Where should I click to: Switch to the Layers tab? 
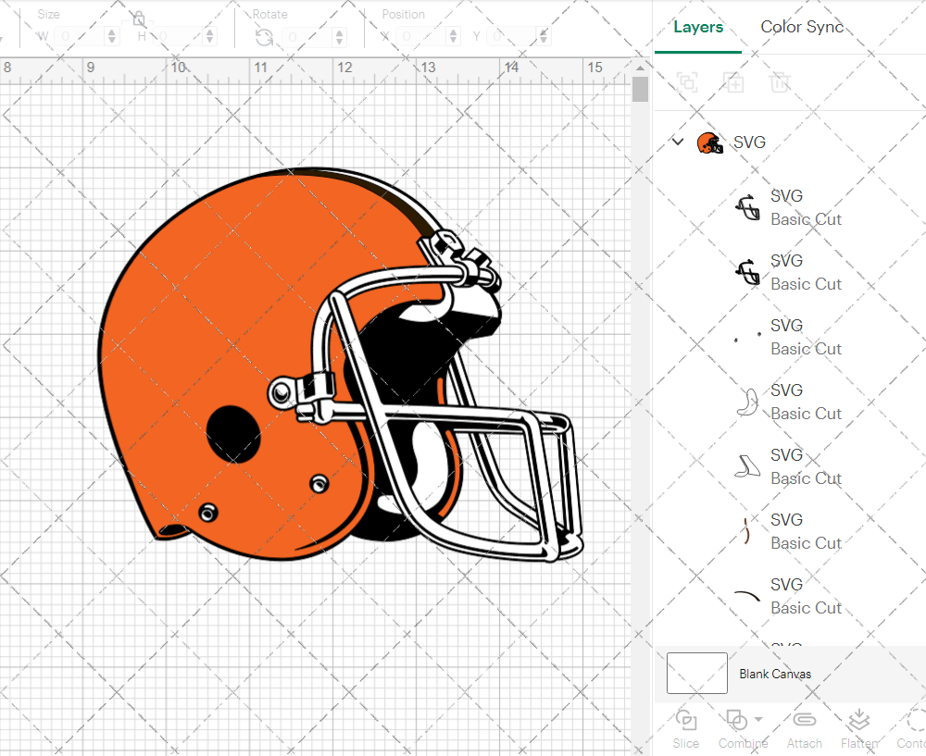tap(698, 27)
